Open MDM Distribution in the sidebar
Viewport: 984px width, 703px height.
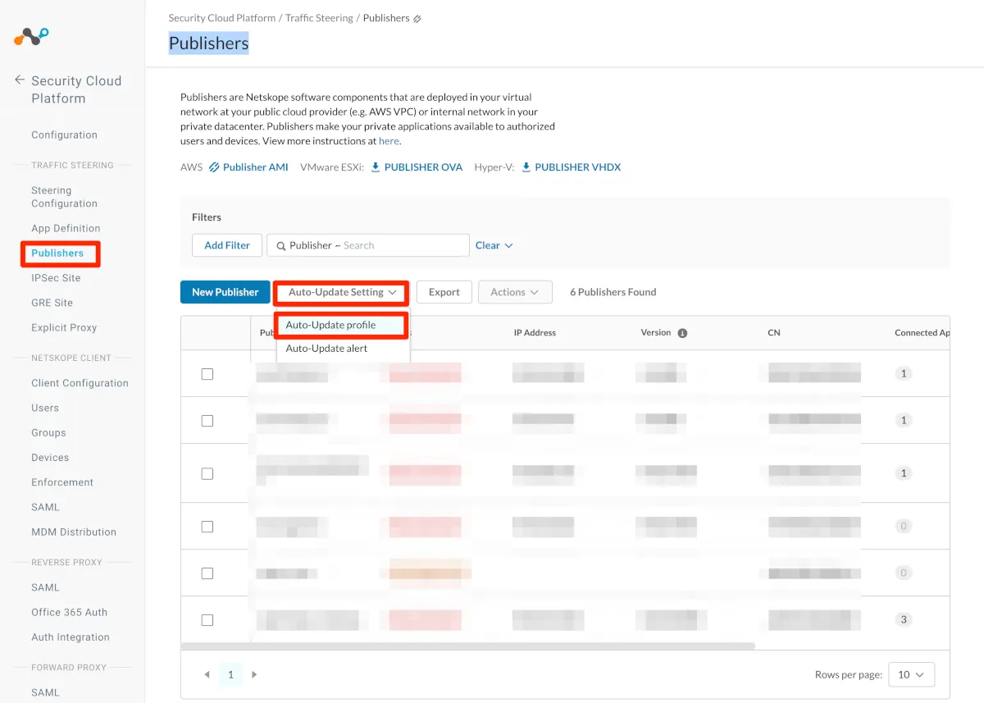tap(74, 532)
